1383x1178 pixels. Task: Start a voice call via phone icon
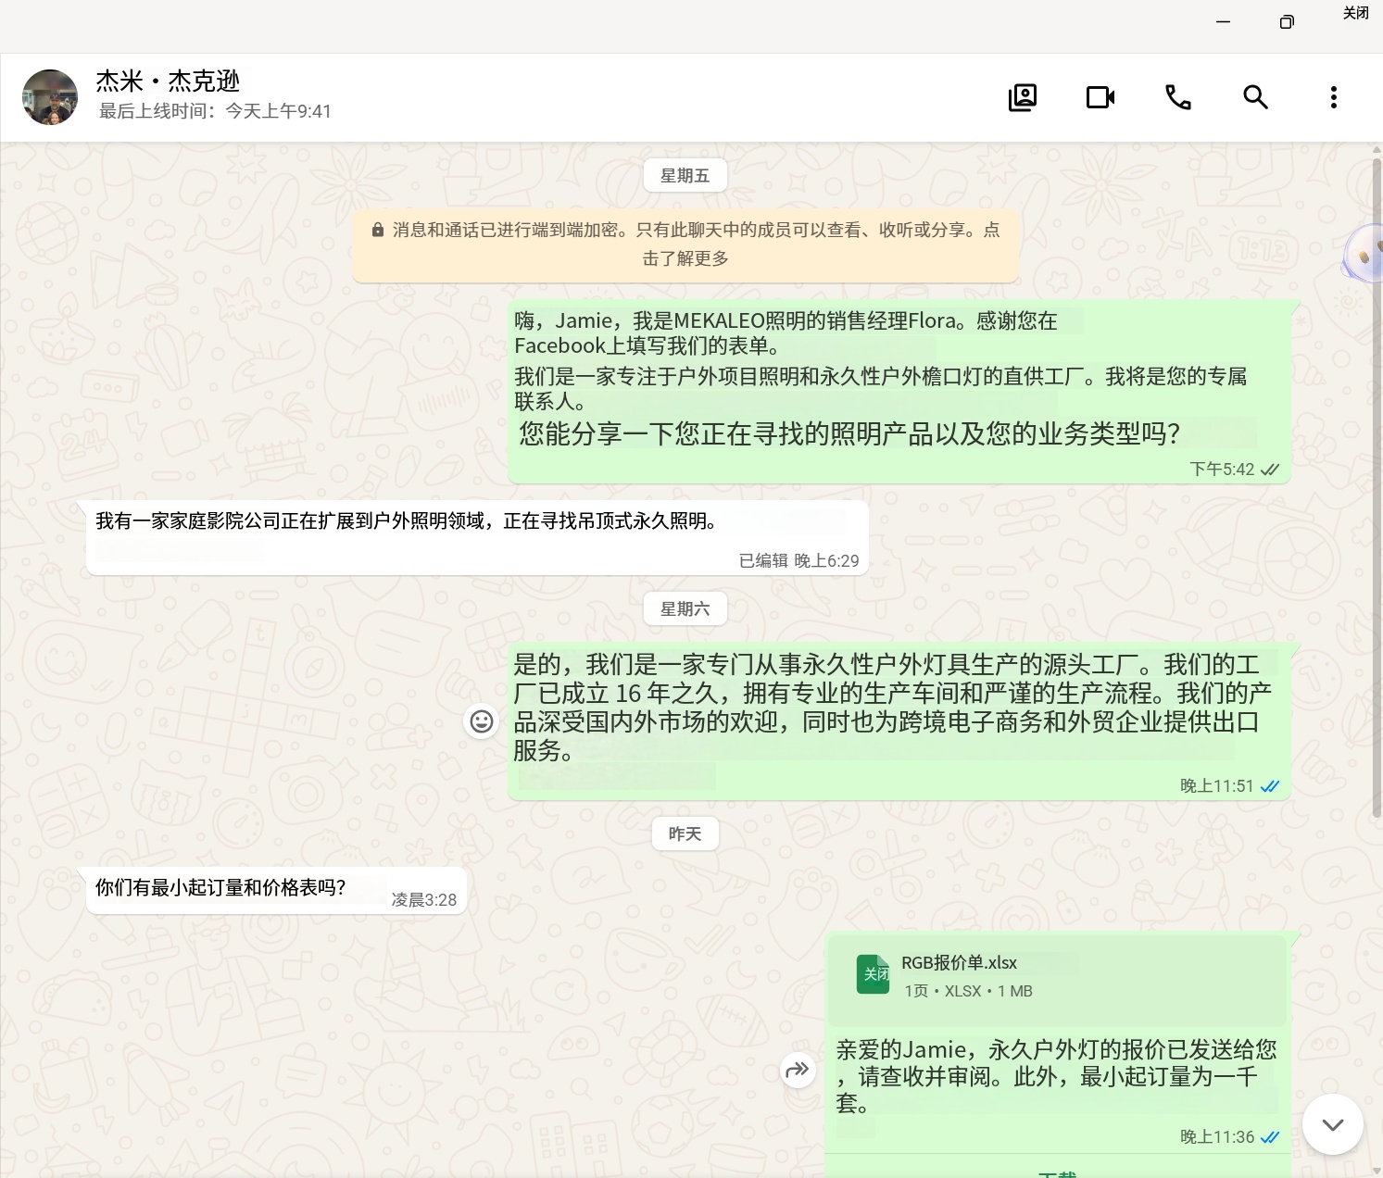pos(1177,97)
